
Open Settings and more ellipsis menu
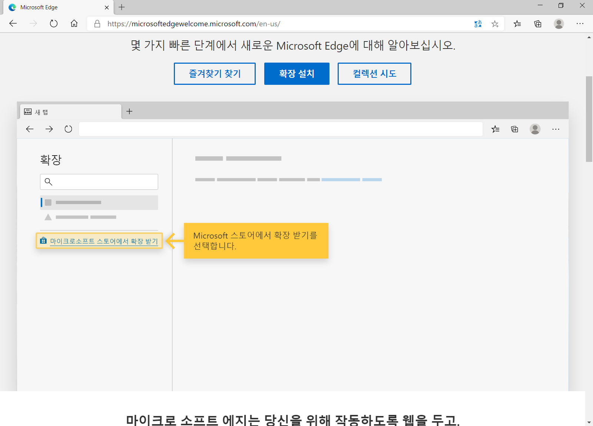click(580, 24)
